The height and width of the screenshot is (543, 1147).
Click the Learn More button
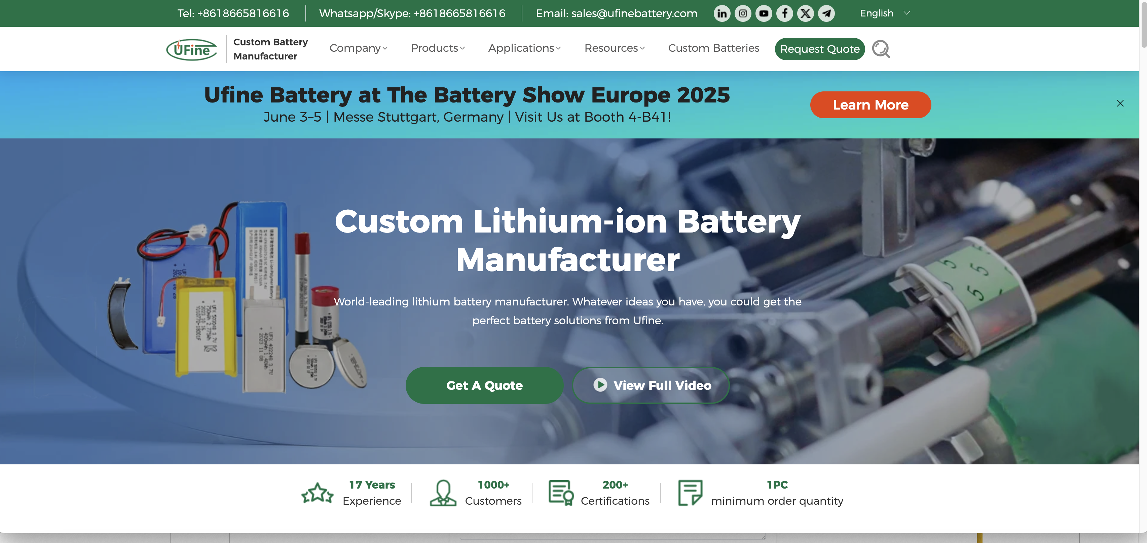pyautogui.click(x=871, y=105)
